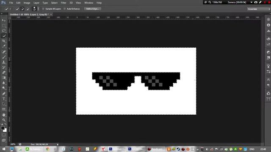Open the View menu
This screenshot has width=271, height=152.
coord(78,3)
